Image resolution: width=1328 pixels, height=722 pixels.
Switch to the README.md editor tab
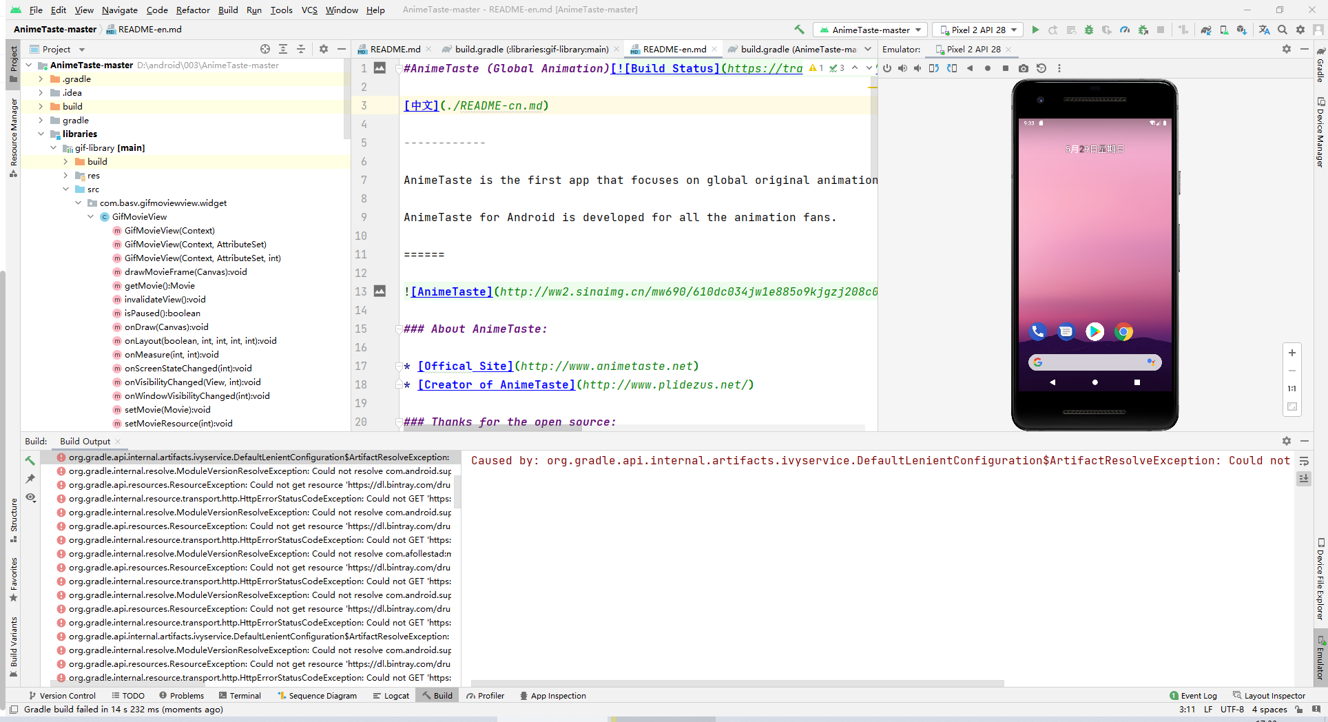click(395, 49)
